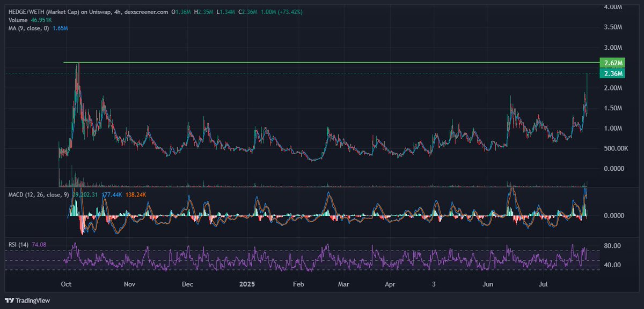Click the Feb label on the time axis
Screen dimensions: 644x309
coord(299,284)
